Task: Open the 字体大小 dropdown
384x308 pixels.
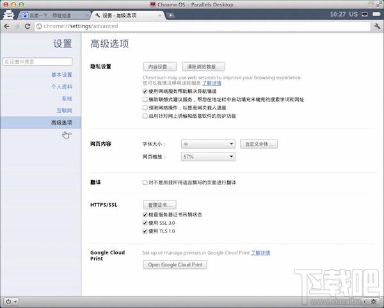Action: 208,144
